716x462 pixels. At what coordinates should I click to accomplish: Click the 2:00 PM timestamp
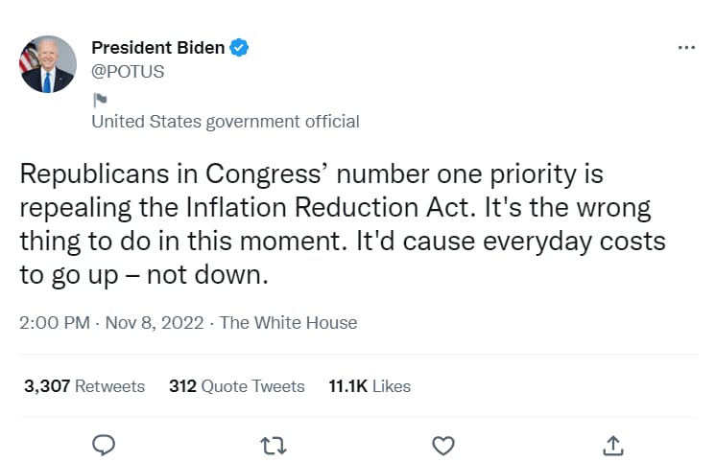click(x=55, y=323)
